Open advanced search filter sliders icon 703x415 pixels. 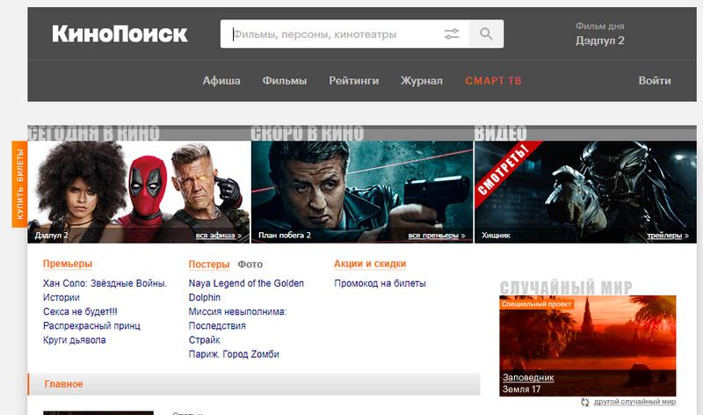pos(452,34)
